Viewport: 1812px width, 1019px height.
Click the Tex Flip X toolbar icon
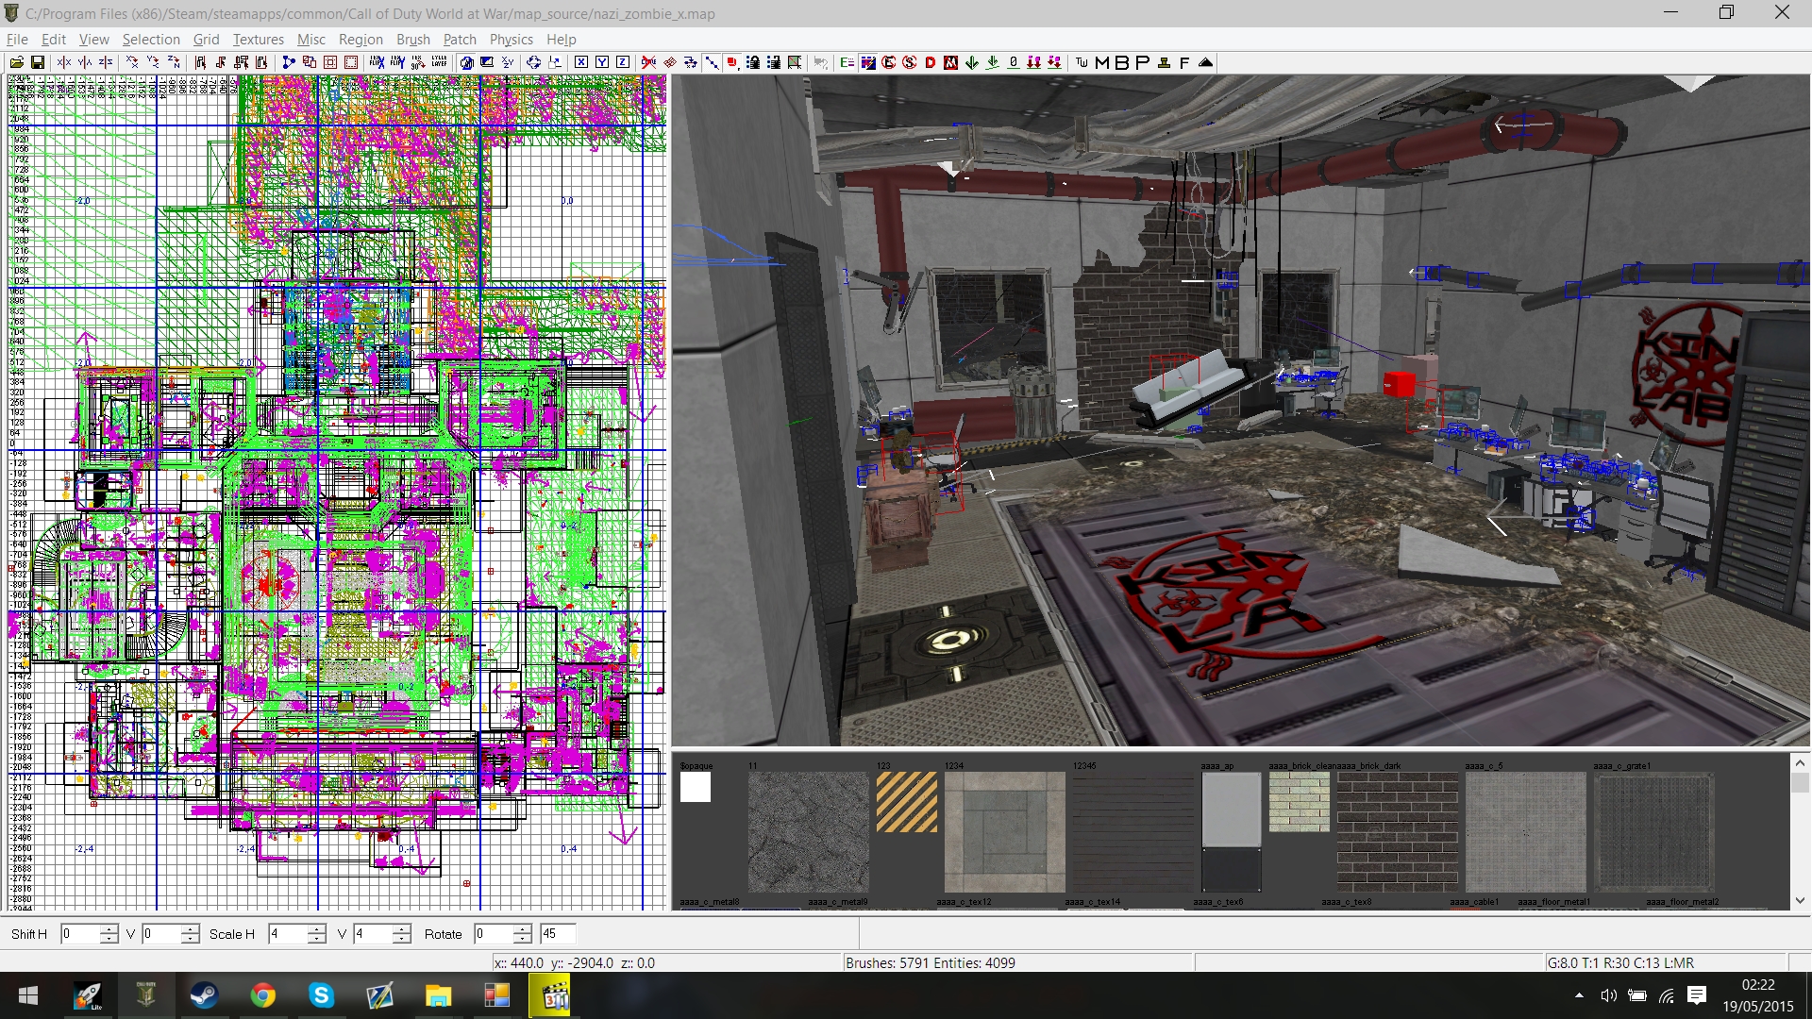377,62
